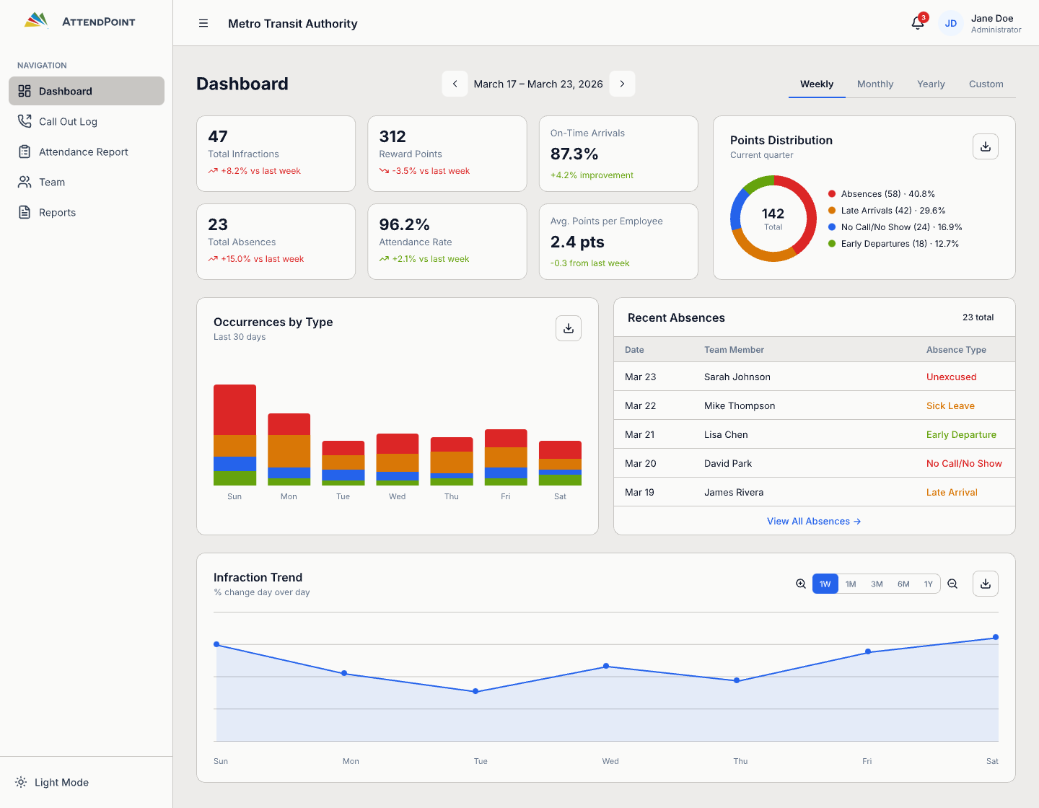Click the sun icon for Light Mode

21,782
